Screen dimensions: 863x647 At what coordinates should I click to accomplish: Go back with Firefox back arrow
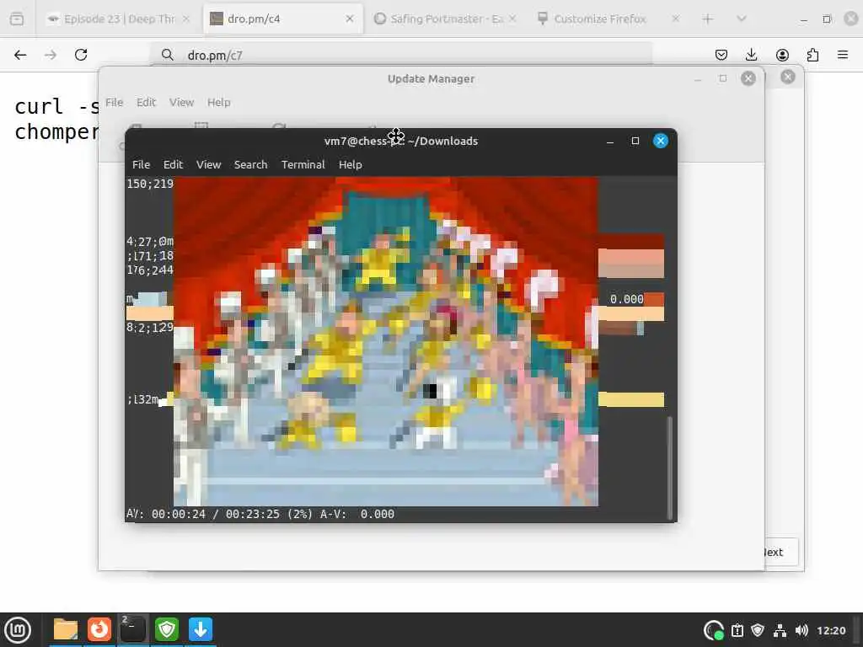click(20, 55)
